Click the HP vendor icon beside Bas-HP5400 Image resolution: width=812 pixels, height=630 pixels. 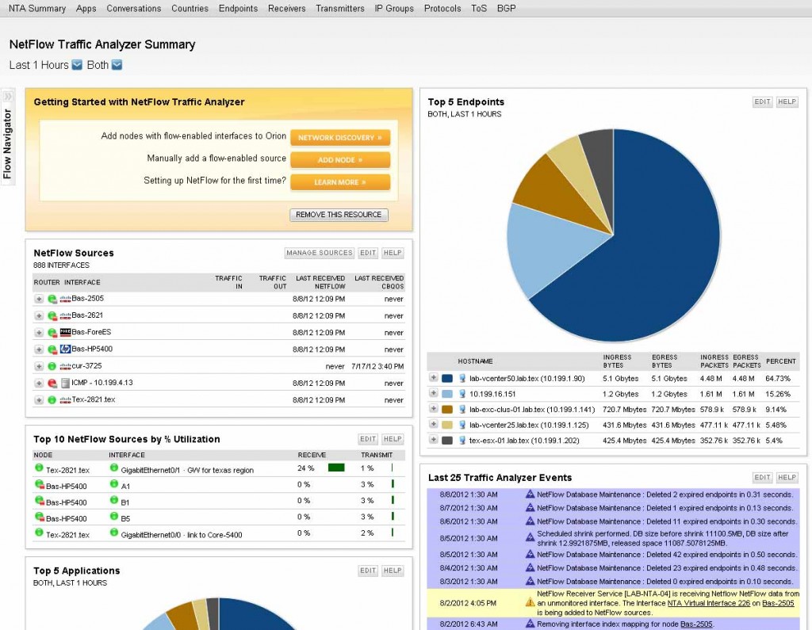click(x=65, y=349)
